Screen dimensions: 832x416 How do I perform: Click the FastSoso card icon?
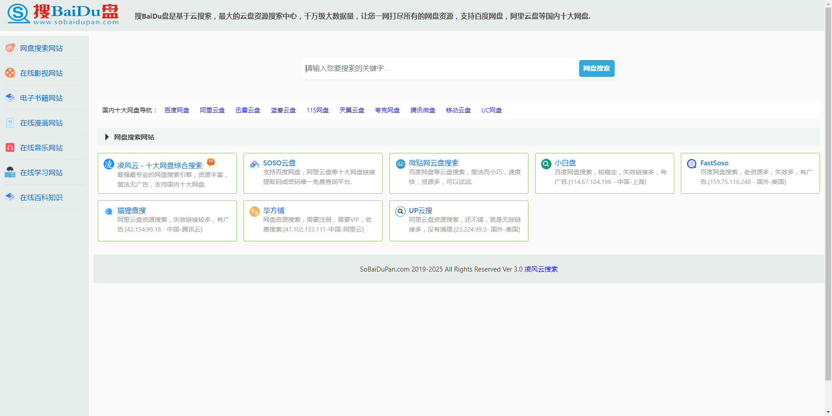click(692, 164)
